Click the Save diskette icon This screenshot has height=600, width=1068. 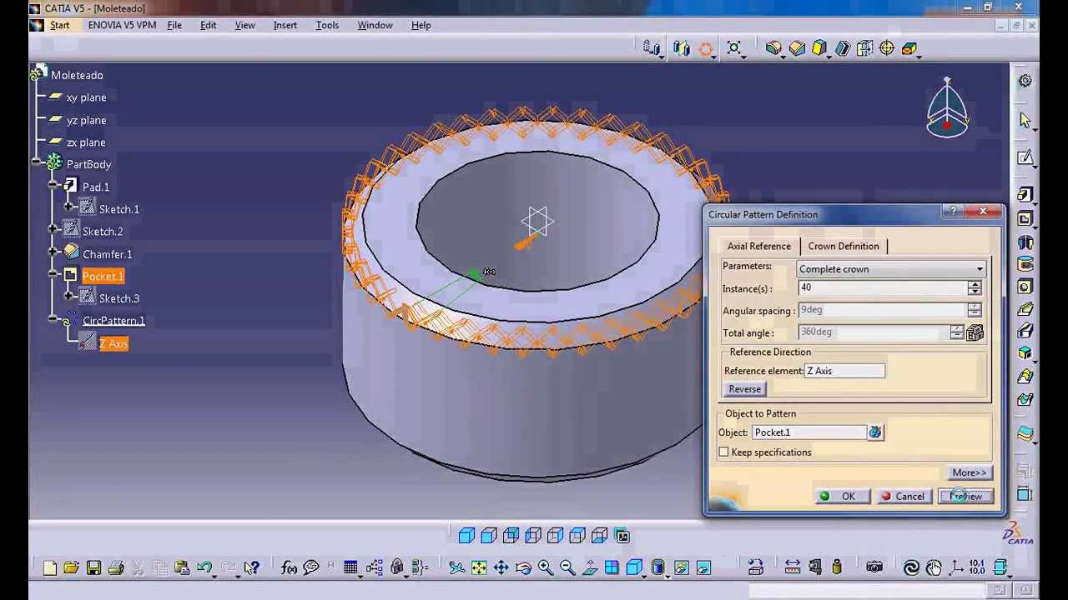click(93, 568)
